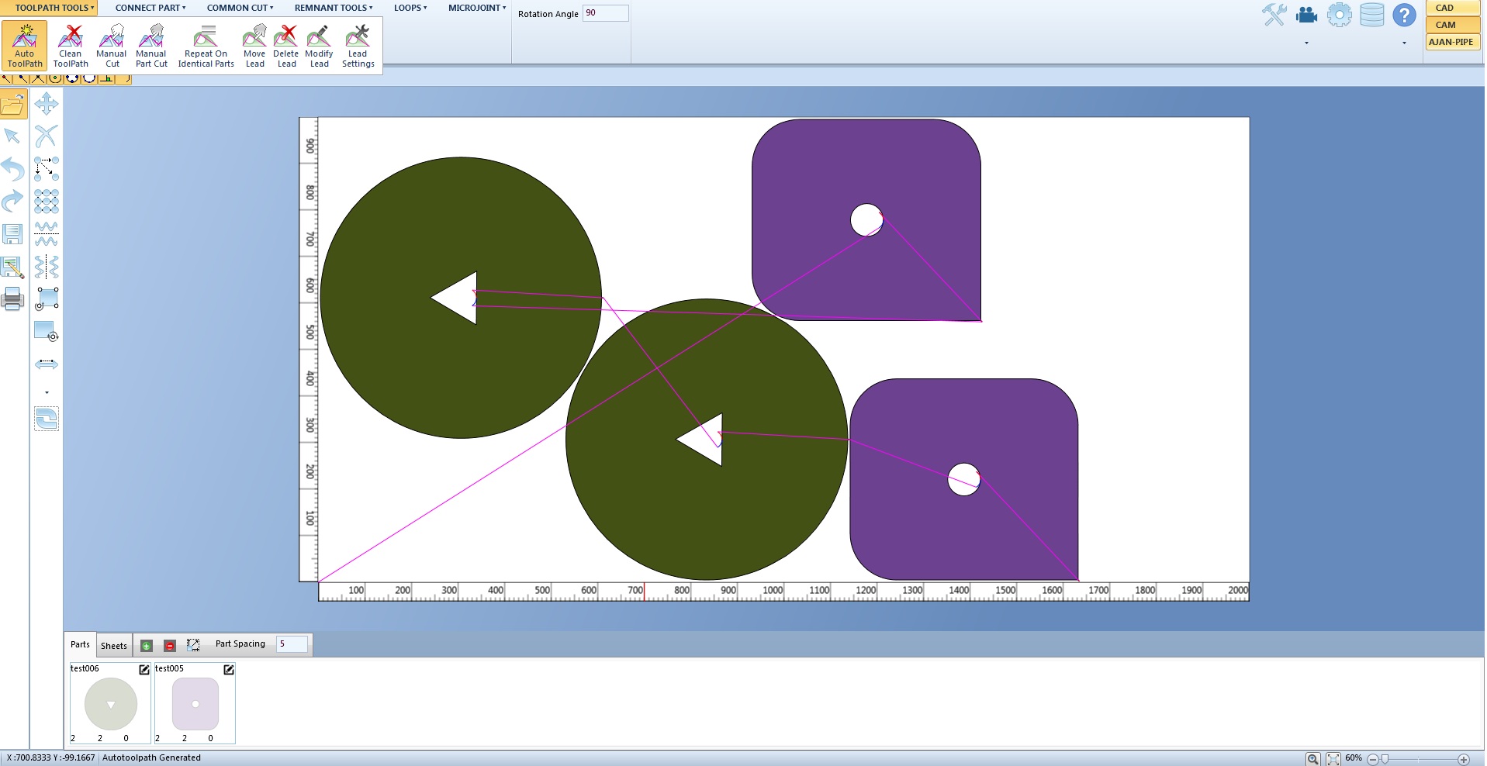1487x766 pixels.
Task: Switch to CAD mode
Action: click(x=1452, y=8)
